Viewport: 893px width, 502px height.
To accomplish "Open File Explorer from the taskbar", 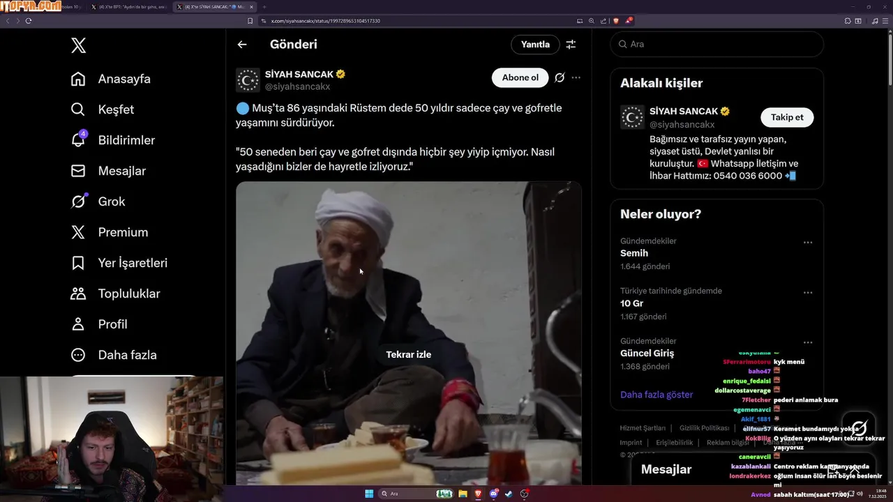I will pos(463,494).
